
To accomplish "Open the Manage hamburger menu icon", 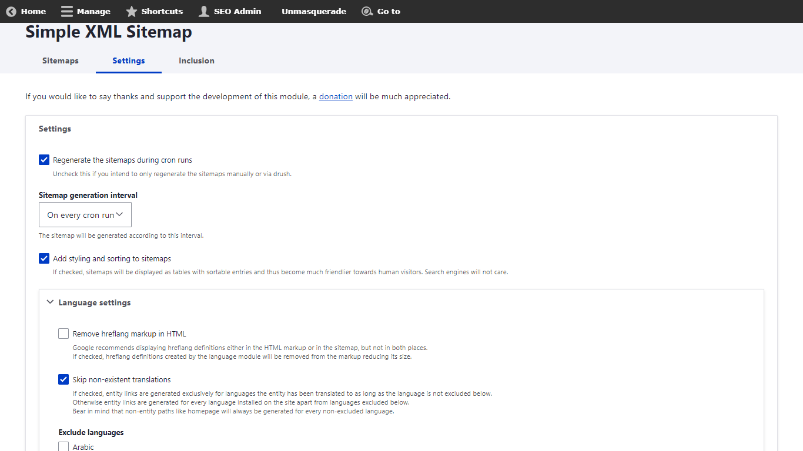I will pyautogui.click(x=67, y=11).
